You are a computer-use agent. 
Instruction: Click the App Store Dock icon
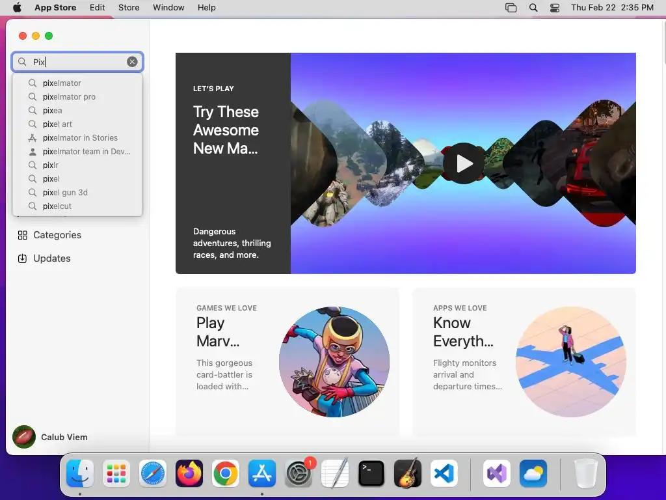tap(262, 473)
